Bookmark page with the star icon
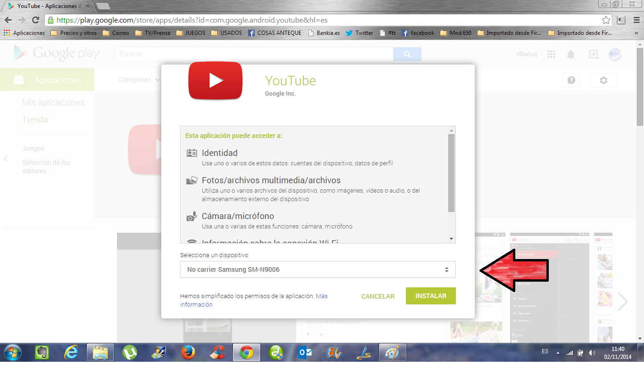 tap(606, 20)
